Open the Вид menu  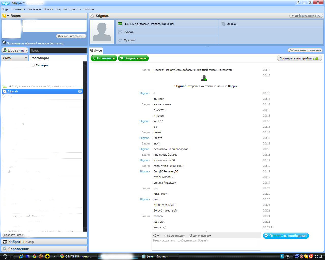58,9
